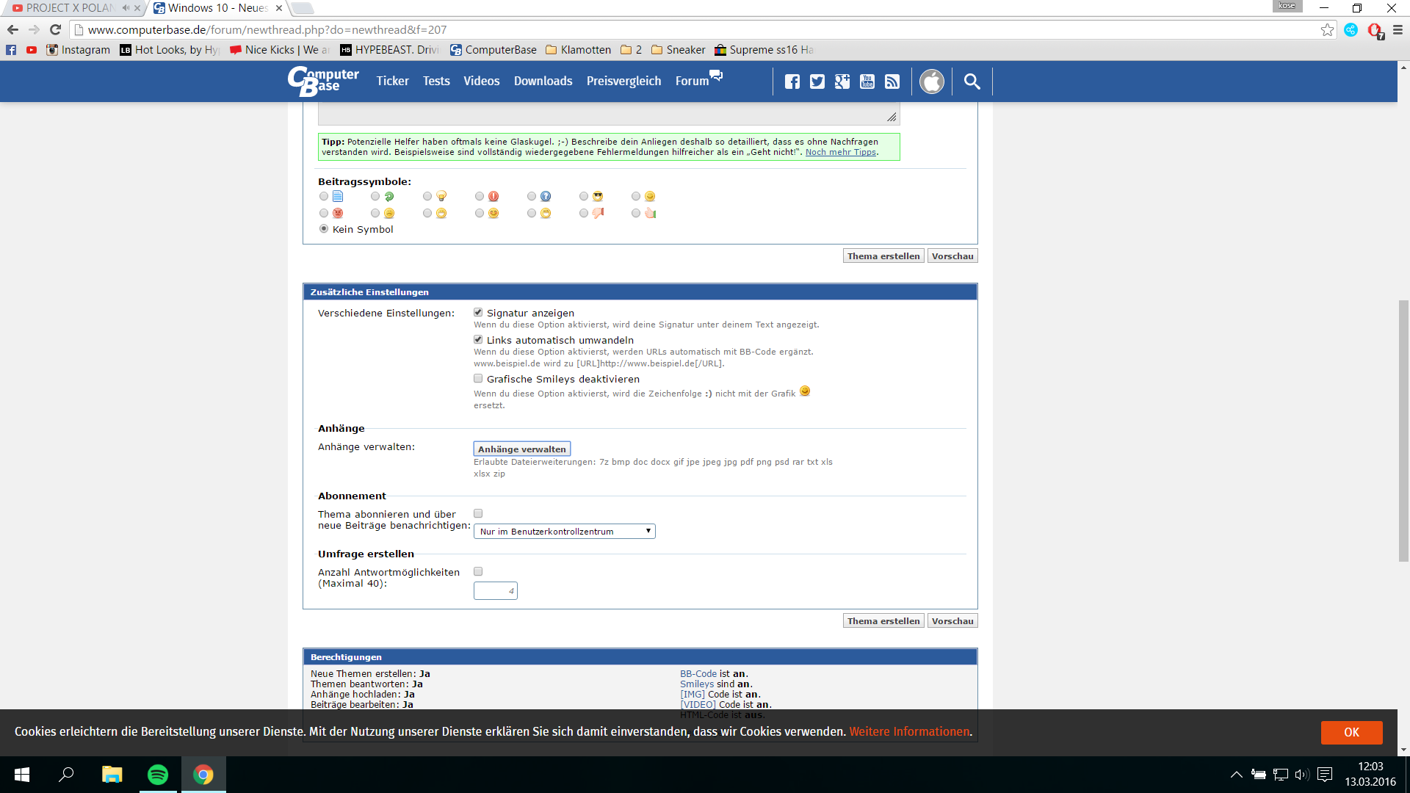The height and width of the screenshot is (793, 1410).
Task: Enable Grafische Smileys deaktivieren
Action: (478, 379)
